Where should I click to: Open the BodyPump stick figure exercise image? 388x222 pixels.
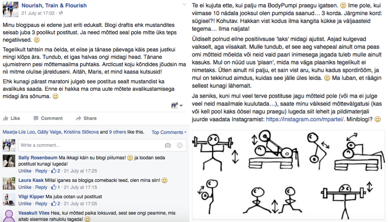coord(288,174)
